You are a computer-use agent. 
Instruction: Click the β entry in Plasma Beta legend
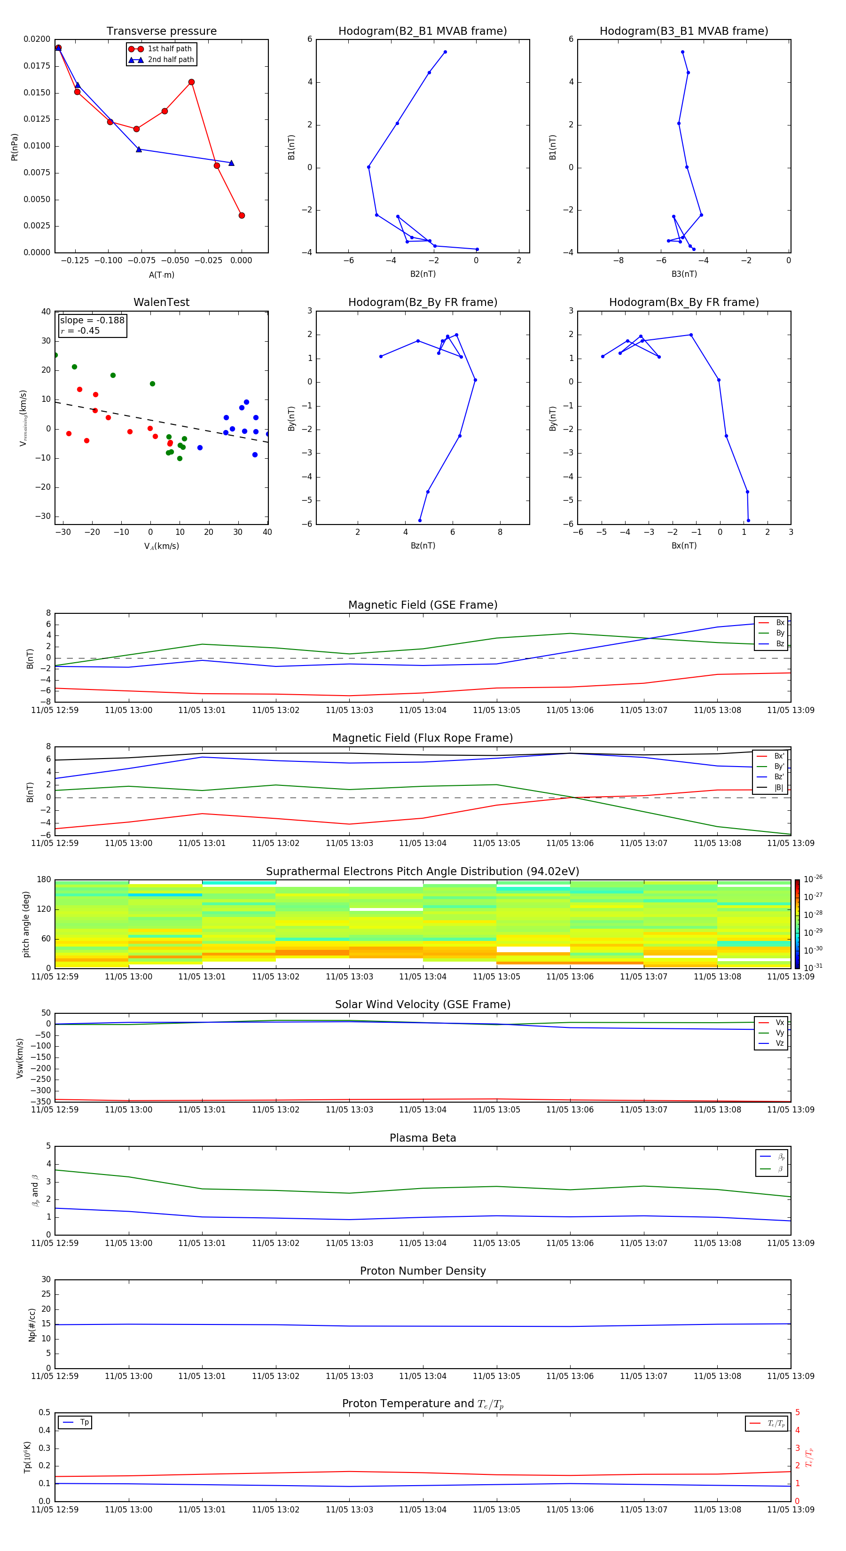pyautogui.click(x=772, y=1169)
